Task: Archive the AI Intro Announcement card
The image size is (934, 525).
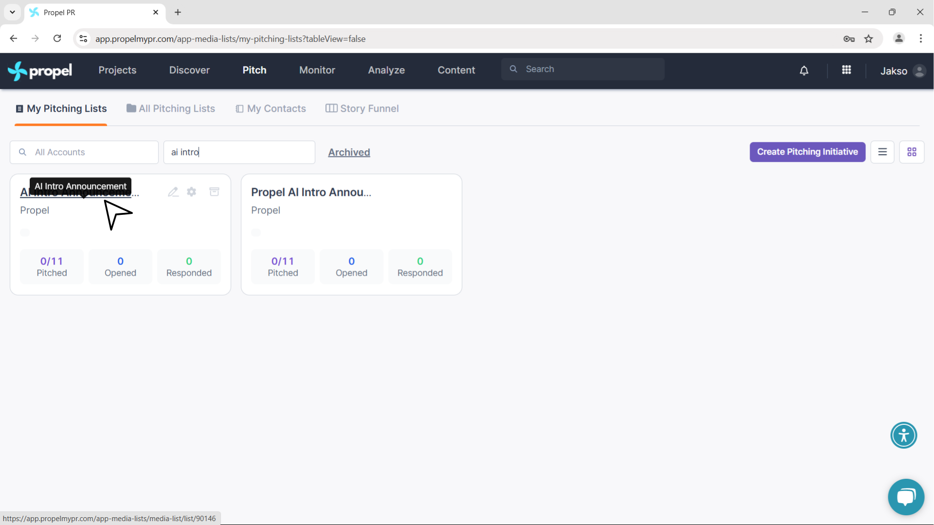Action: click(214, 192)
